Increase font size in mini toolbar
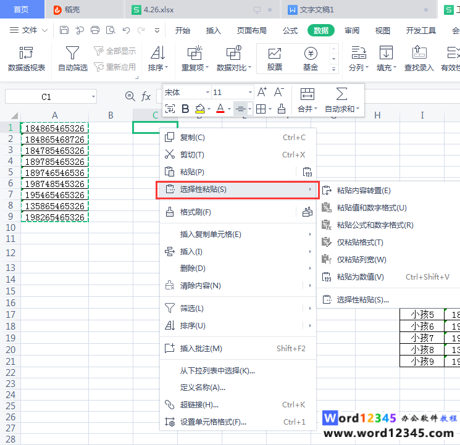Screen dimensions: 460x445 (262, 92)
